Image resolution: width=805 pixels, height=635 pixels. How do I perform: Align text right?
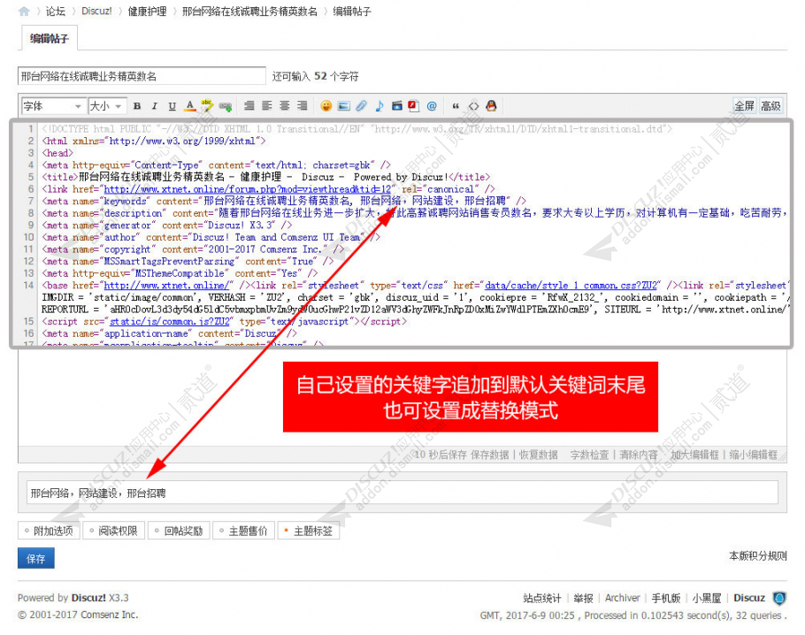tap(302, 106)
